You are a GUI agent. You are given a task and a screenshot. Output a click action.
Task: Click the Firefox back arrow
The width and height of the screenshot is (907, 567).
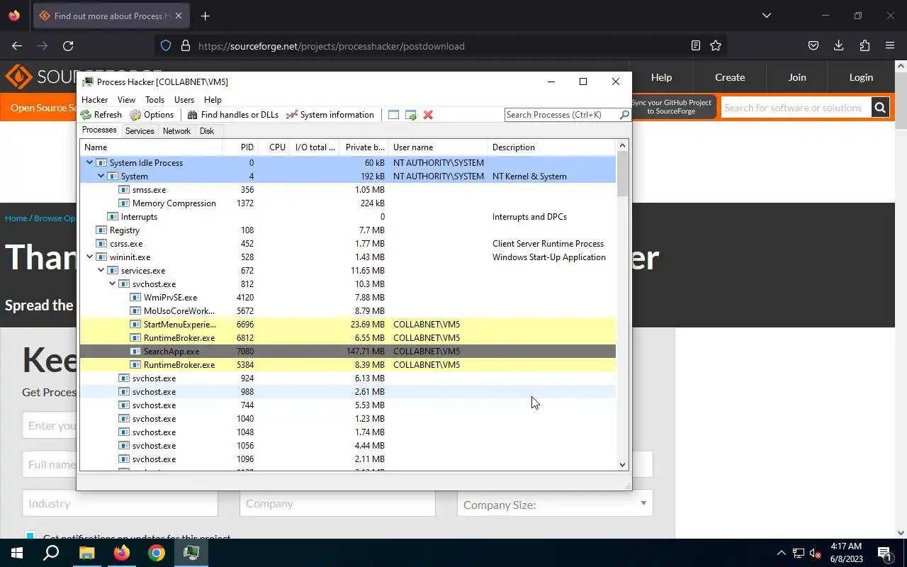click(17, 46)
